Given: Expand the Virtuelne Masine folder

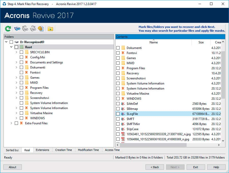Looking at the screenshot, I should [16, 113].
